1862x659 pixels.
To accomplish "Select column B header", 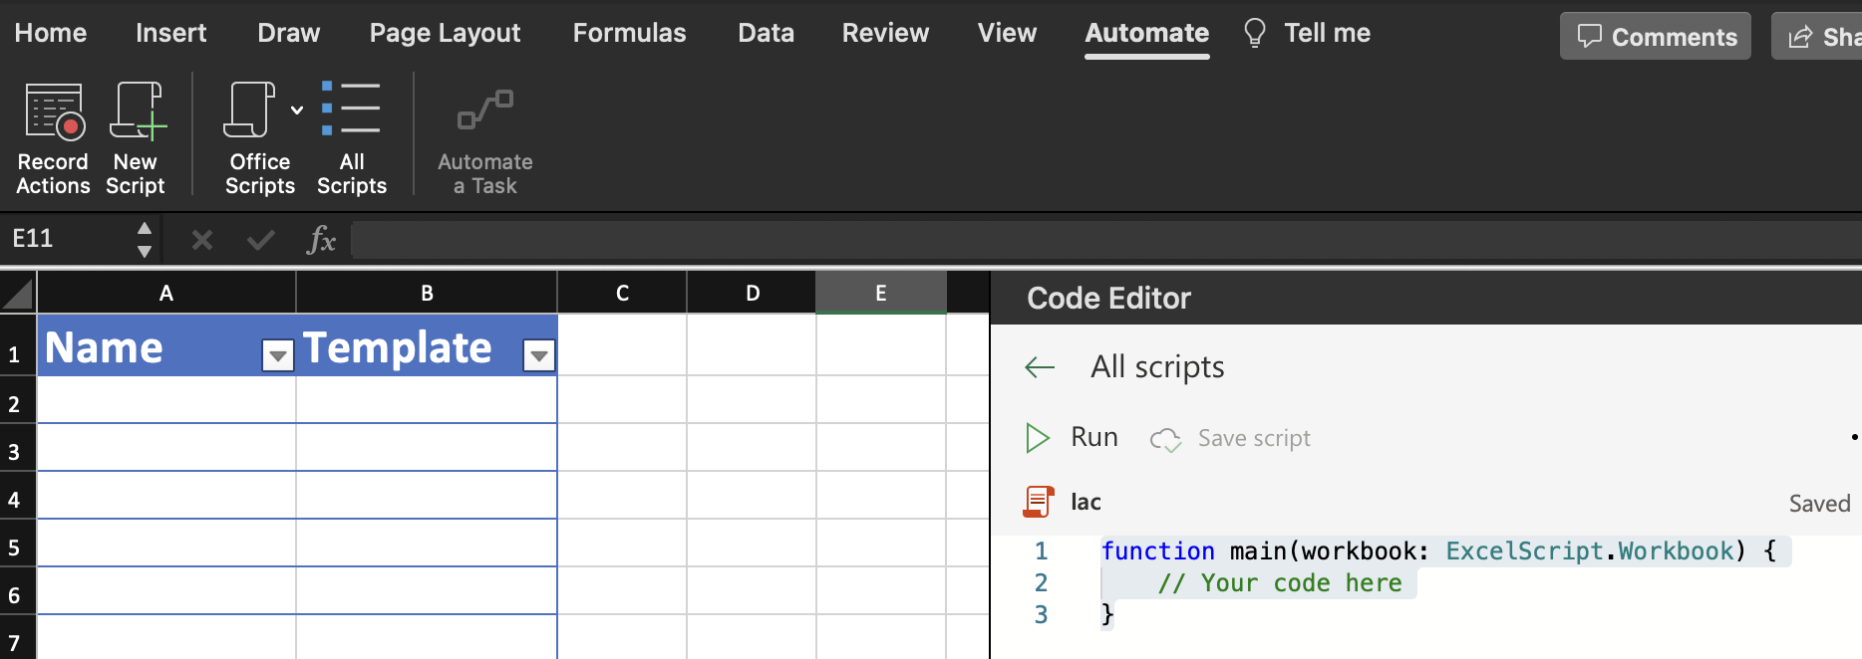I will (x=427, y=293).
